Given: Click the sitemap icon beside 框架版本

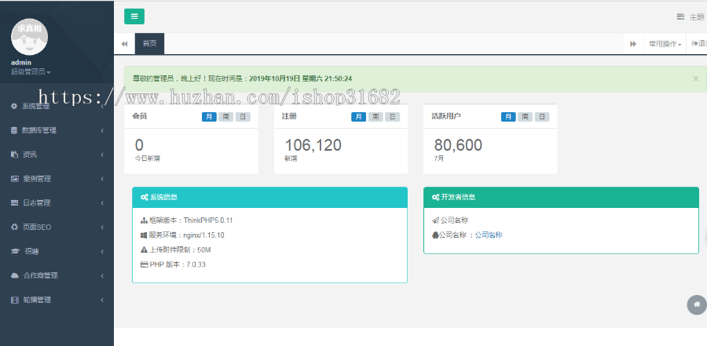Looking at the screenshot, I should [x=144, y=220].
